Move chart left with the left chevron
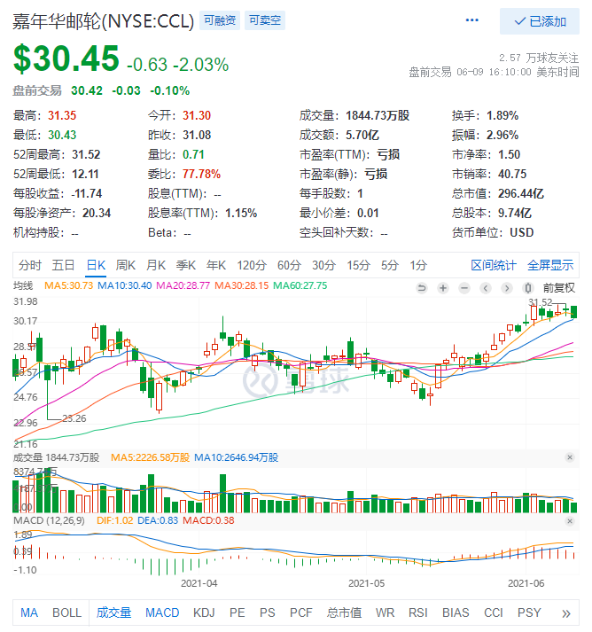This screenshot has height=632, width=592. click(x=486, y=288)
